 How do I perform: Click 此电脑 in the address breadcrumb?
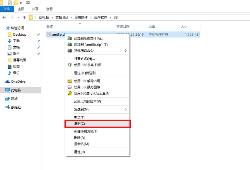pyautogui.click(x=44, y=17)
